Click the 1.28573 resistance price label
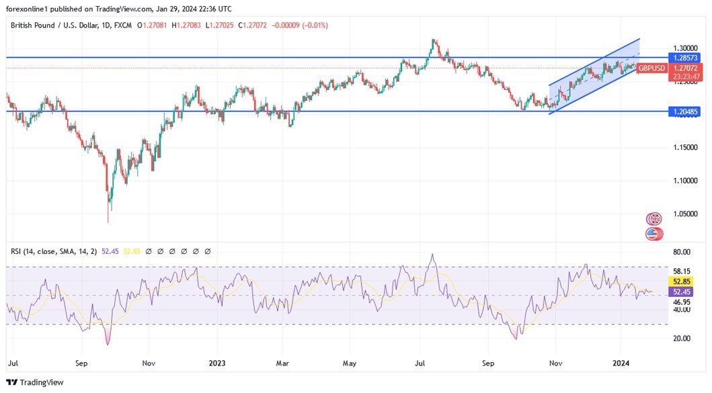Screen dimensions: 712x393 [684, 58]
